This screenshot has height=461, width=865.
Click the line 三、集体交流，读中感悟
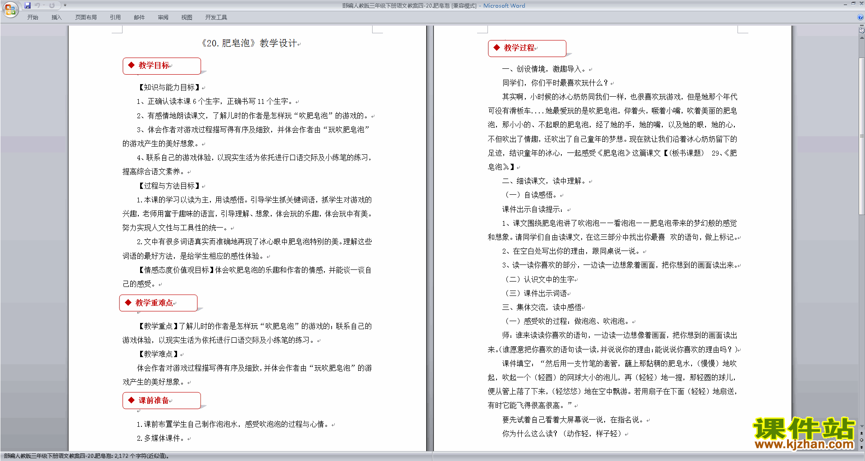[x=543, y=307]
